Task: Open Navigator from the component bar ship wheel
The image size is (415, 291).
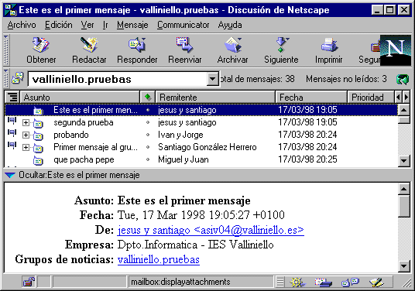Action: (297, 282)
